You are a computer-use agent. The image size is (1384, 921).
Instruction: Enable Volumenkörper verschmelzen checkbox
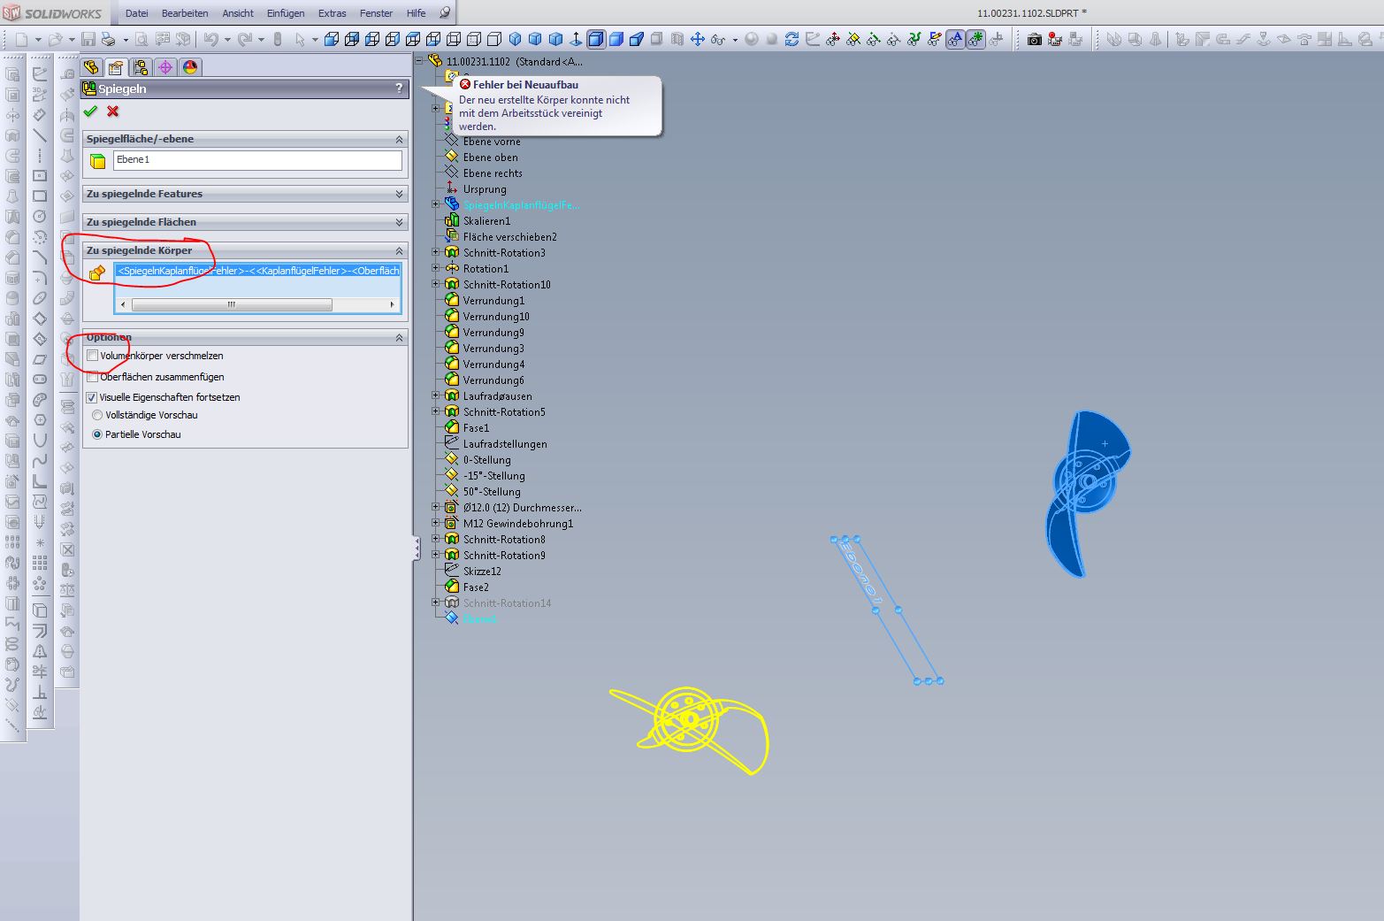pyautogui.click(x=93, y=356)
